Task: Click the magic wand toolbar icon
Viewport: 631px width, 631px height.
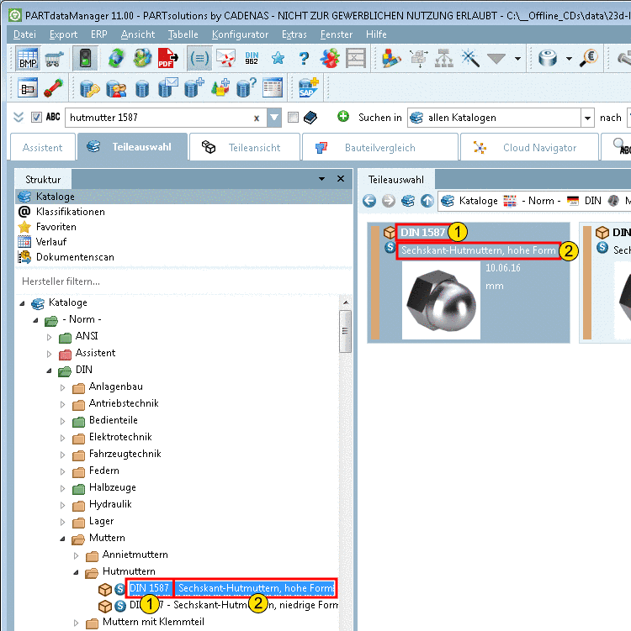Action: (x=469, y=58)
